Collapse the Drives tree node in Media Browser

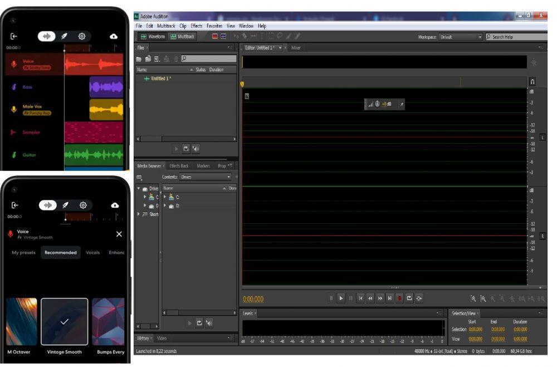tap(139, 188)
